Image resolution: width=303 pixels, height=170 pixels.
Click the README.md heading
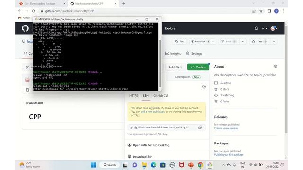click(34, 103)
